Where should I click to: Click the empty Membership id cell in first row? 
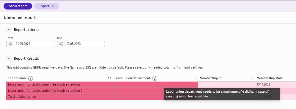[226, 84]
